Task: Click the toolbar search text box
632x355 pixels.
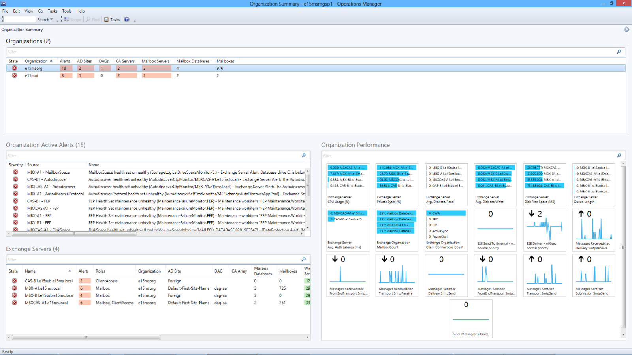Action: 19,19
